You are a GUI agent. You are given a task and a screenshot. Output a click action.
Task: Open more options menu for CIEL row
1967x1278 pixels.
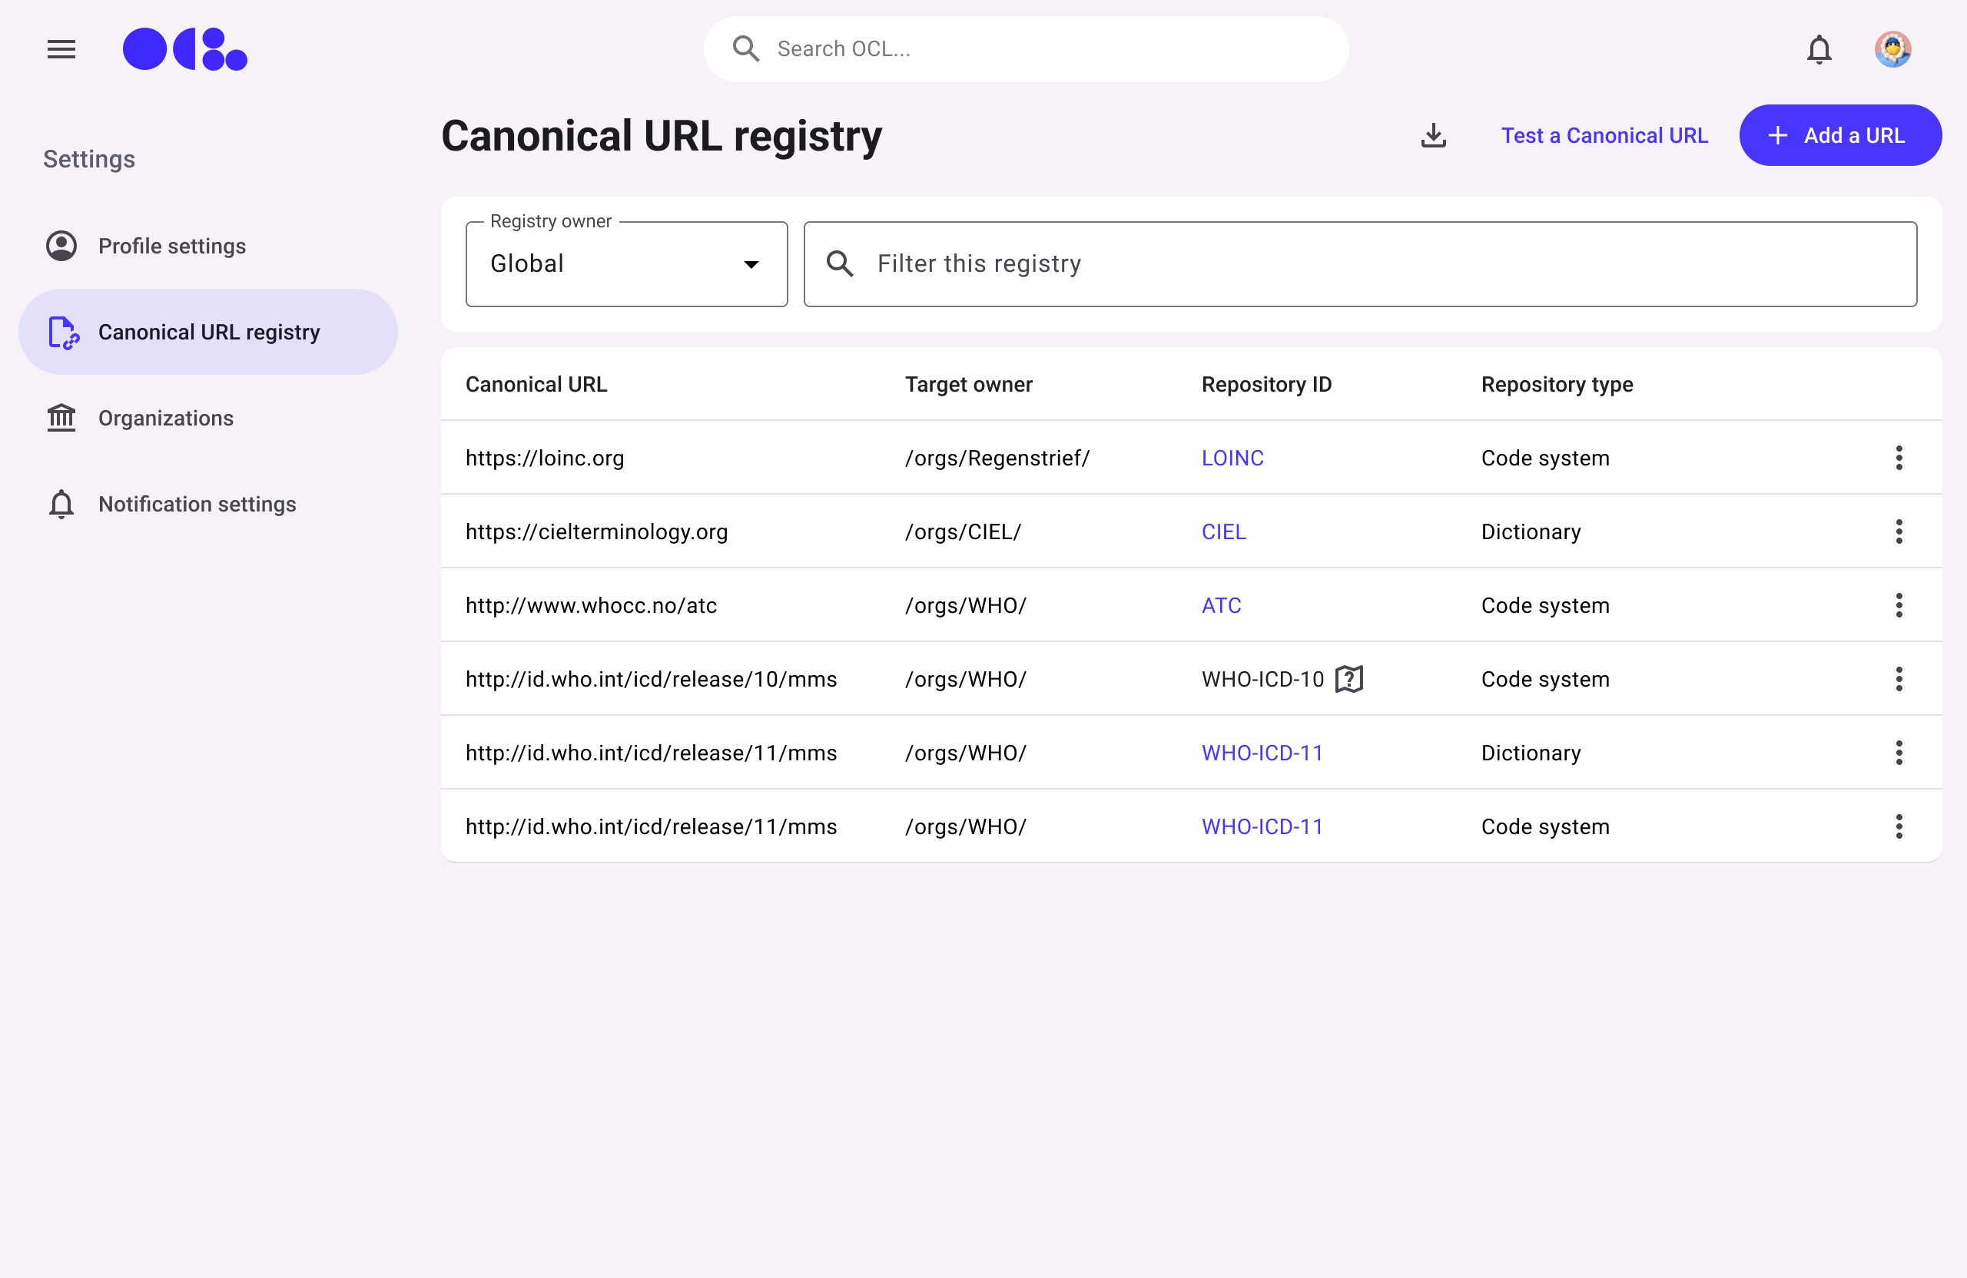1899,531
